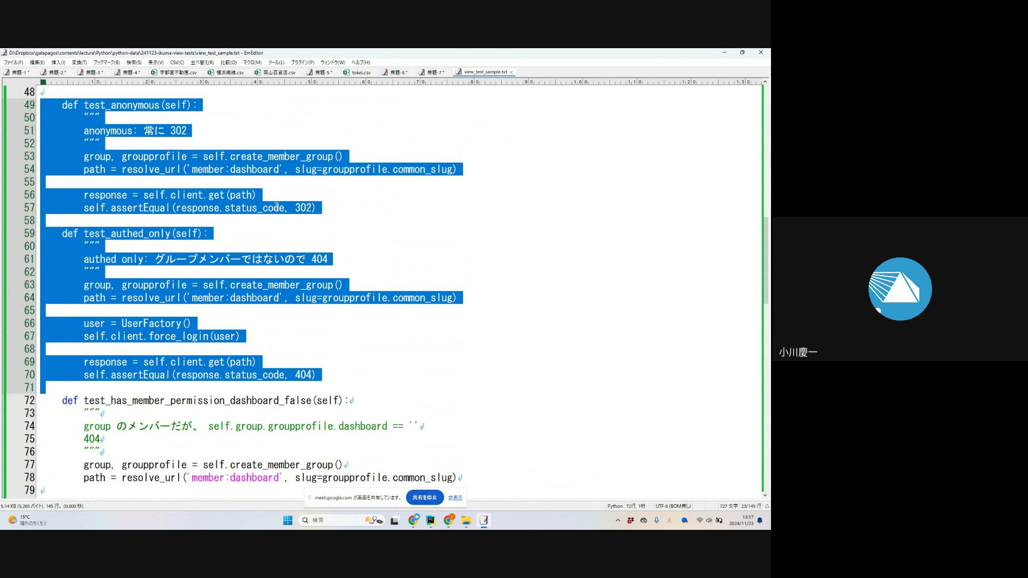The width and height of the screenshot is (1028, 578).
Task: Click the 非表示 link
Action: click(x=455, y=498)
